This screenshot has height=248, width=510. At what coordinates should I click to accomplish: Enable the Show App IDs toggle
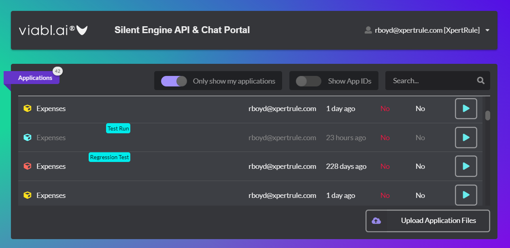click(308, 81)
